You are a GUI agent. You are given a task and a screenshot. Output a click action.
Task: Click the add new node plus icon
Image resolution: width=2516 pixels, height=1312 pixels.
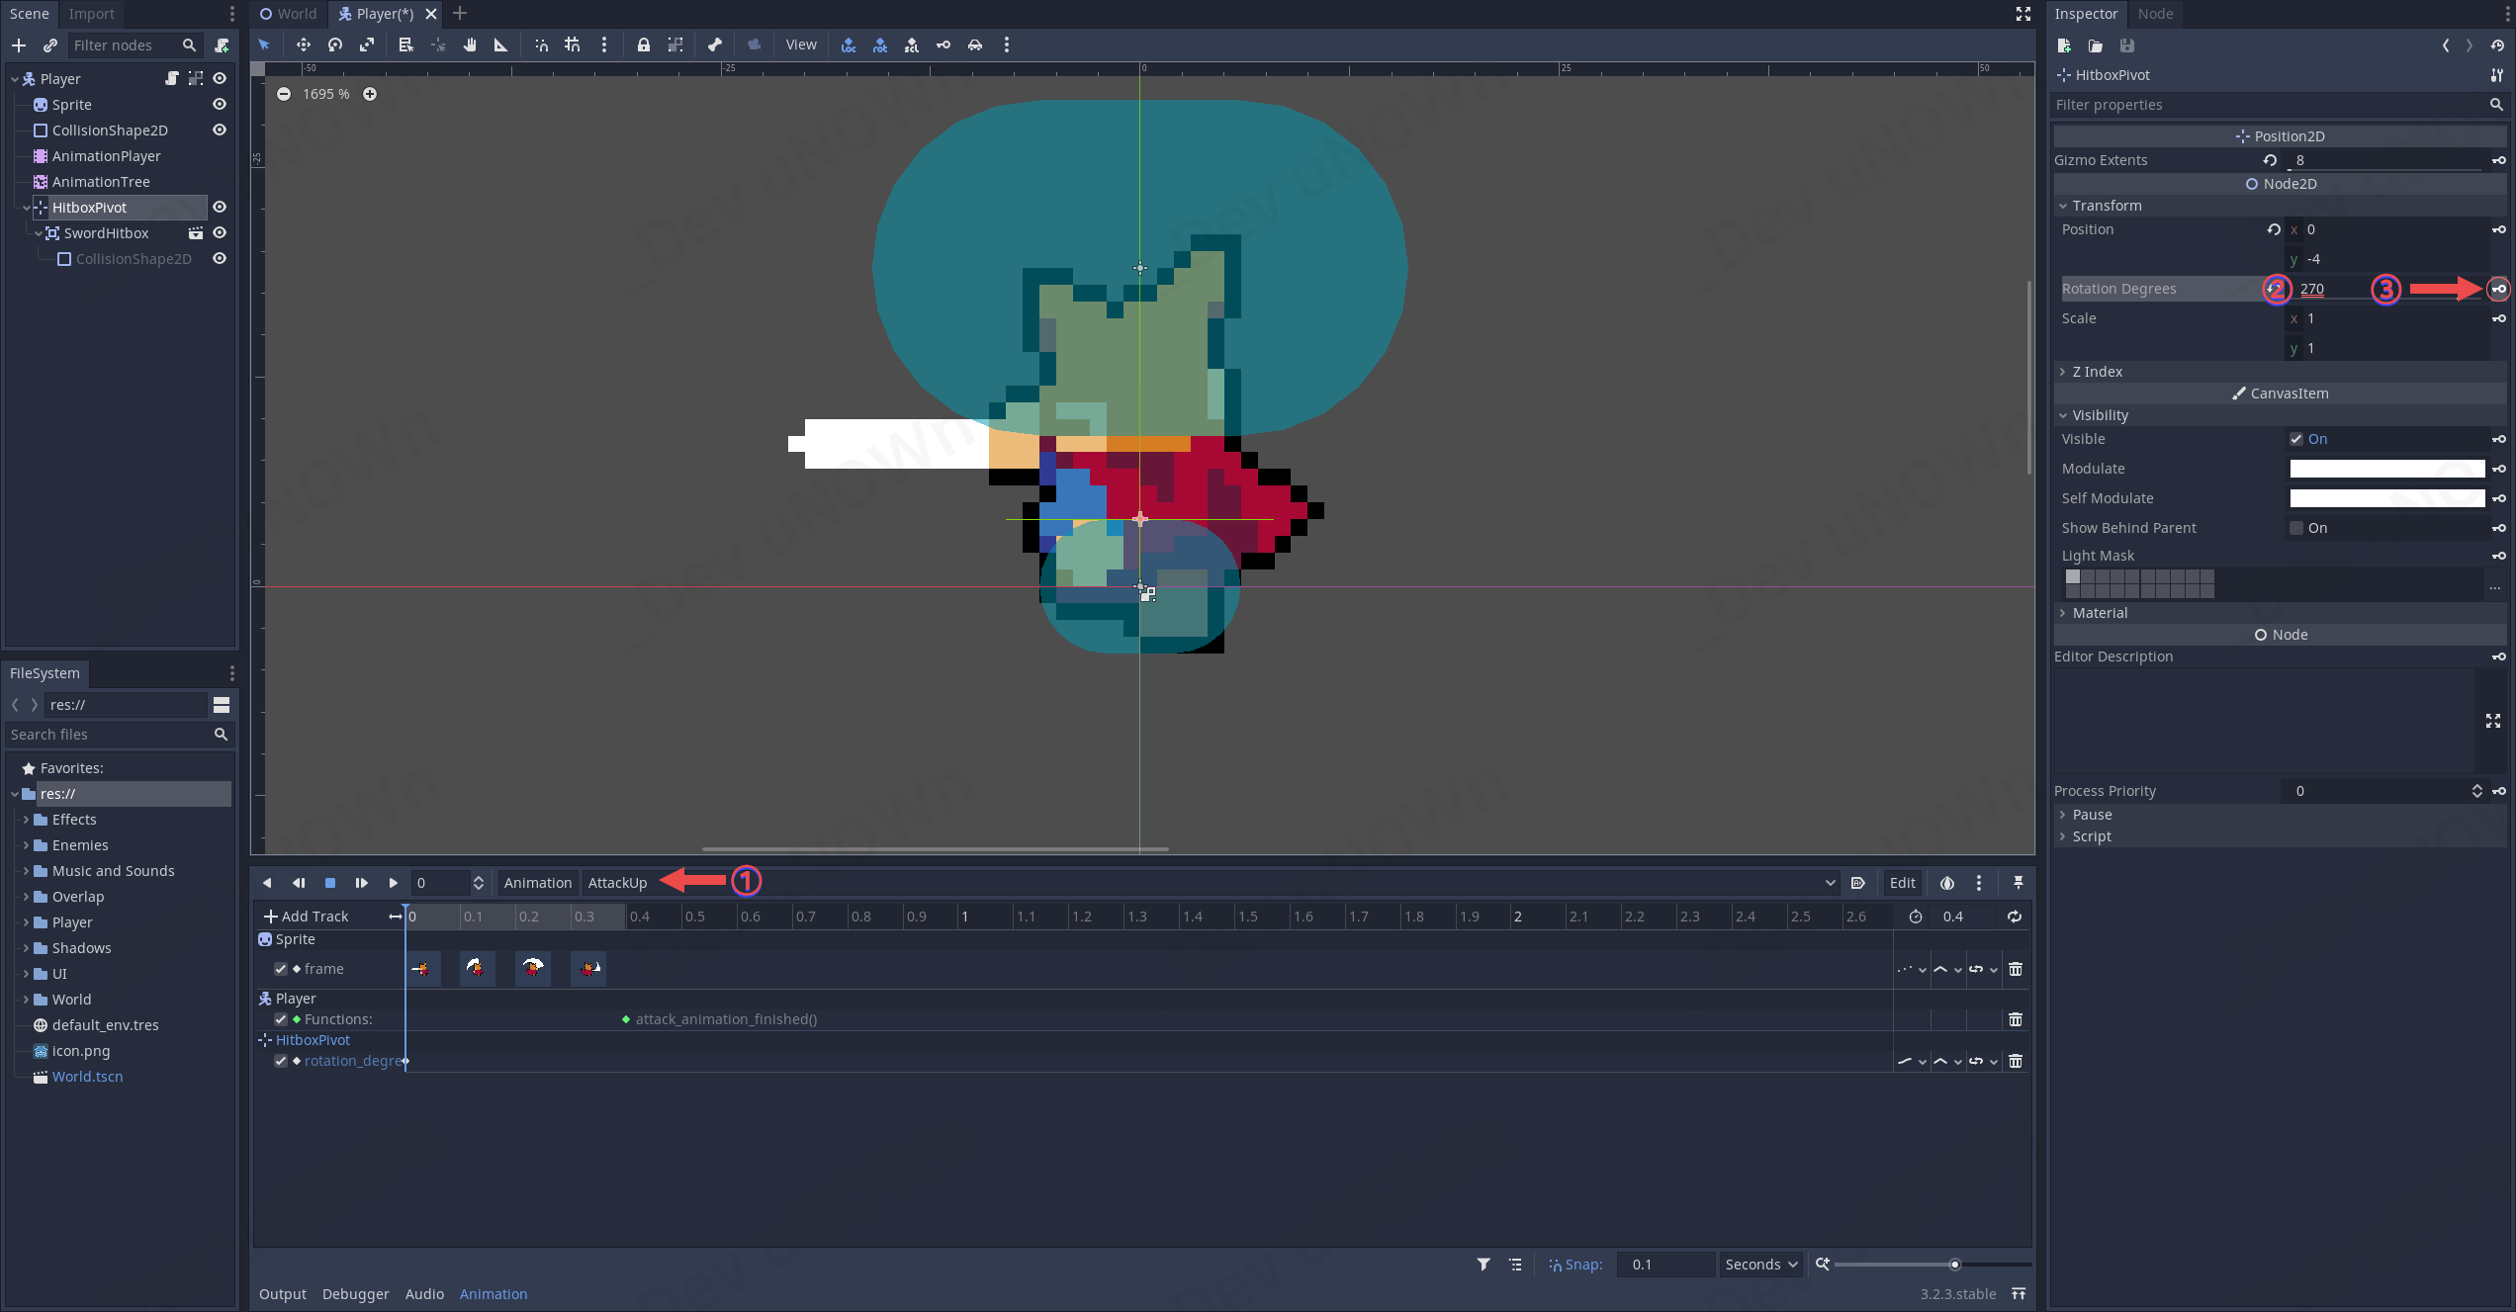(x=19, y=45)
